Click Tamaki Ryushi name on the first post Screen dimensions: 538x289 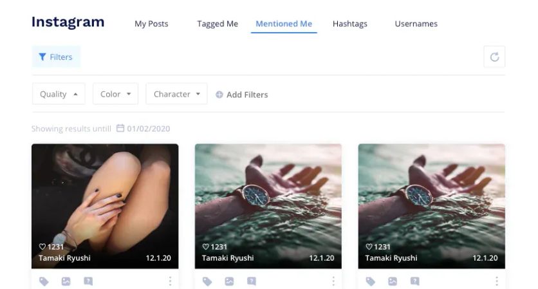pyautogui.click(x=64, y=258)
